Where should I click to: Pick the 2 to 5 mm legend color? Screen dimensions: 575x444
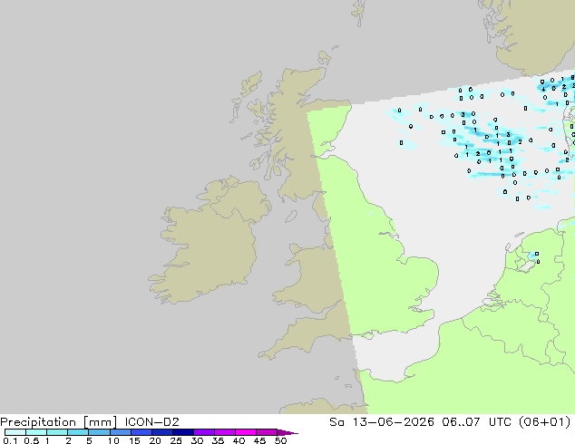(x=78, y=432)
